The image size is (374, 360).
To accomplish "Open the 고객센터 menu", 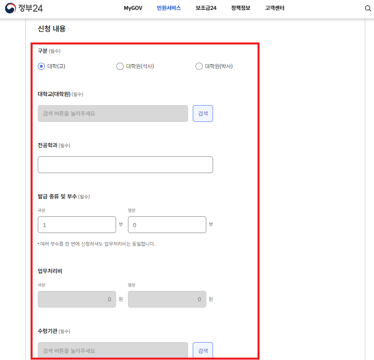I will (275, 8).
